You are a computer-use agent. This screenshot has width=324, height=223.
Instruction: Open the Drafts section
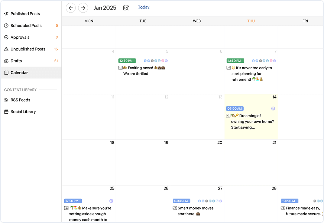pos(15,61)
